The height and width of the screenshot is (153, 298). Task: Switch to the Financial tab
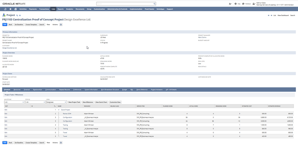pos(27,89)
